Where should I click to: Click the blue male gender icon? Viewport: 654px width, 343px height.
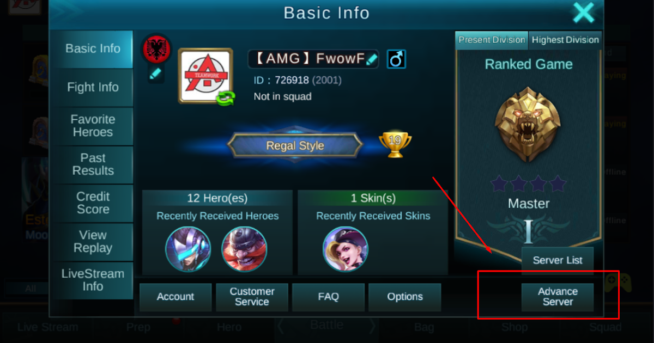click(396, 59)
